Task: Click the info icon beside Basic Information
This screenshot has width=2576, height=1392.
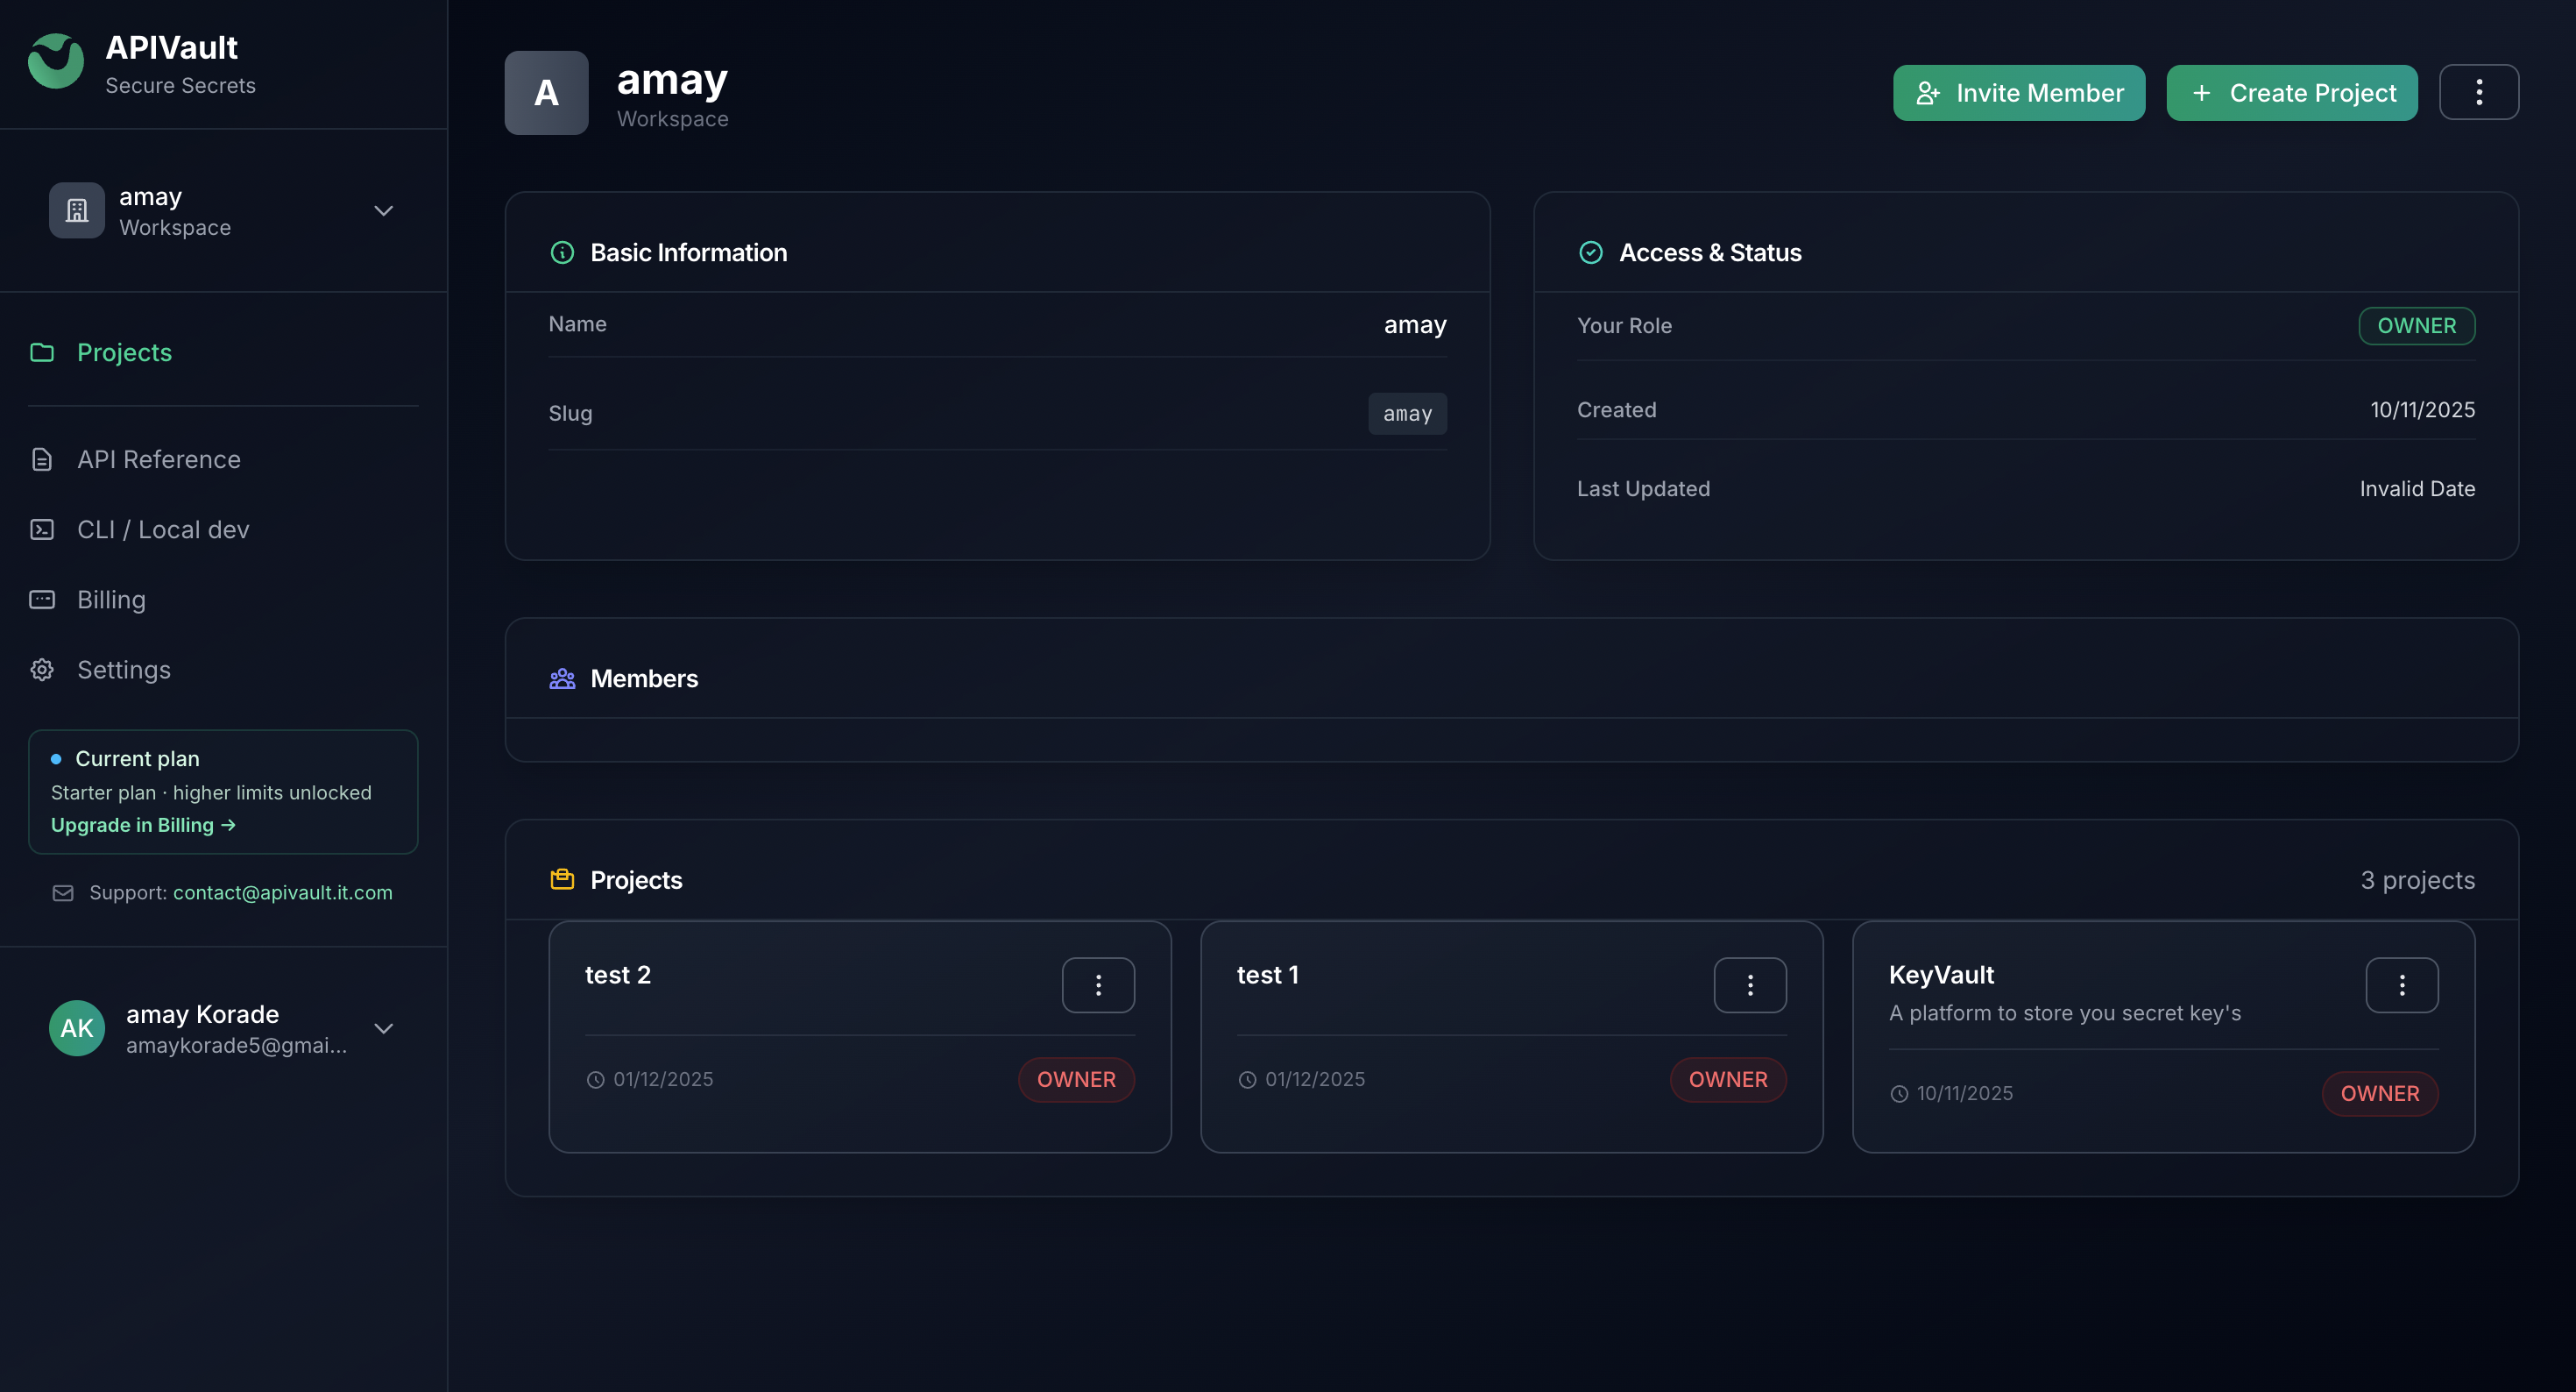Action: click(x=562, y=252)
